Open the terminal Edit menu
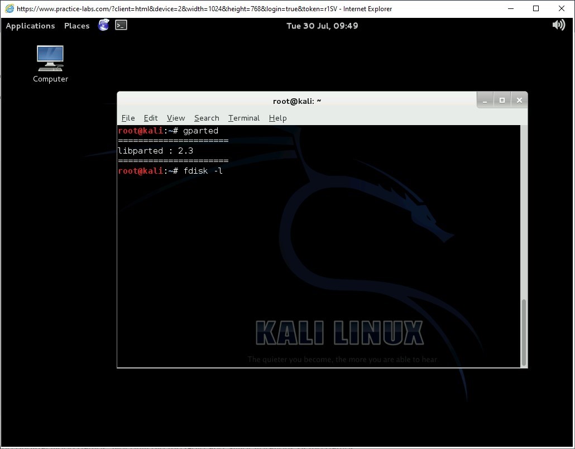 pos(151,118)
